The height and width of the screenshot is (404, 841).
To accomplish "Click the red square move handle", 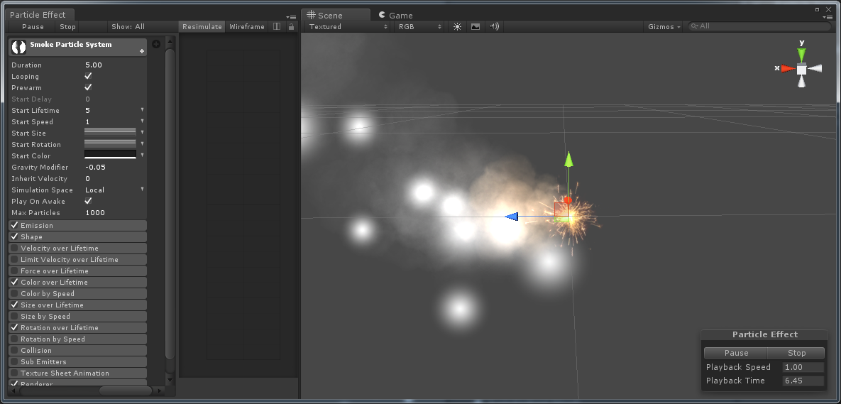I will pos(561,209).
